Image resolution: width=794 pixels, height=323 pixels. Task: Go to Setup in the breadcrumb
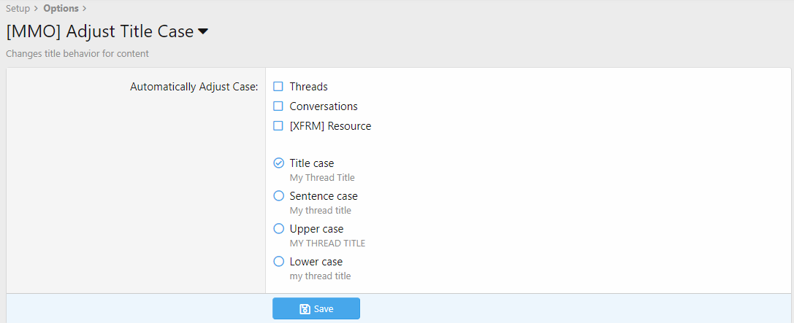[18, 9]
